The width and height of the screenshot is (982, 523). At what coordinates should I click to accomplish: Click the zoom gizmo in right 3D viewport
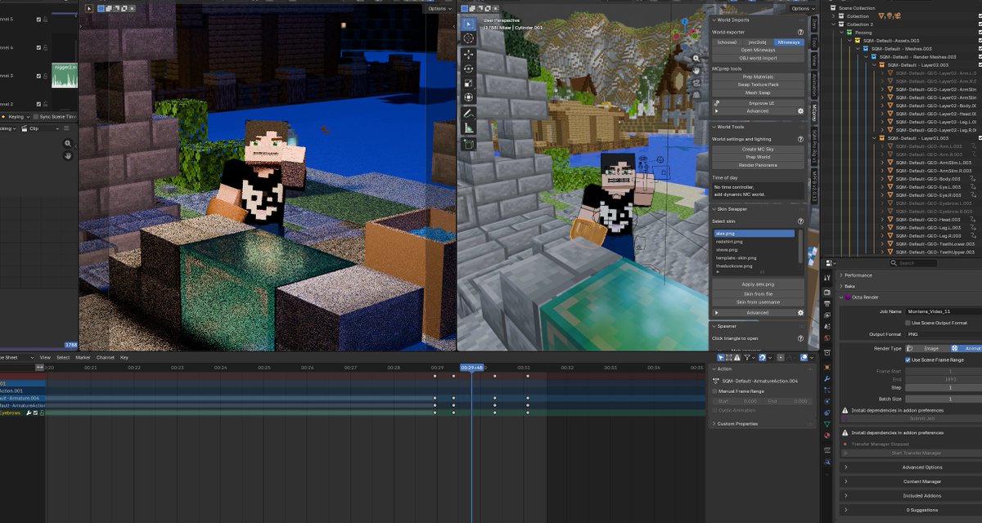[x=696, y=59]
